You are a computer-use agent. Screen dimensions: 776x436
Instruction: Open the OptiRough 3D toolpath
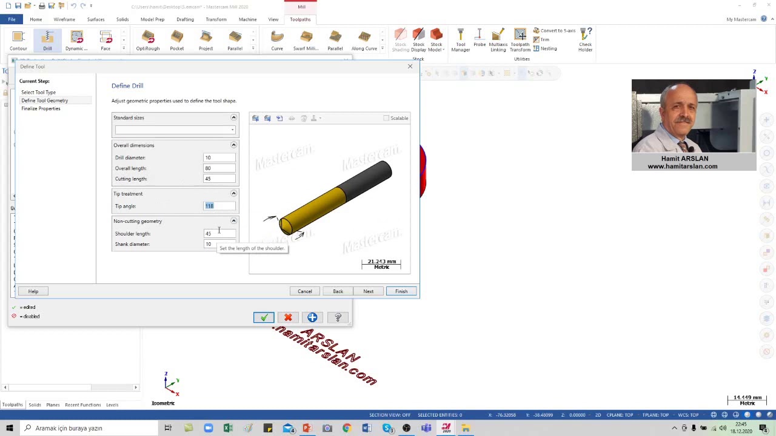pyautogui.click(x=148, y=41)
